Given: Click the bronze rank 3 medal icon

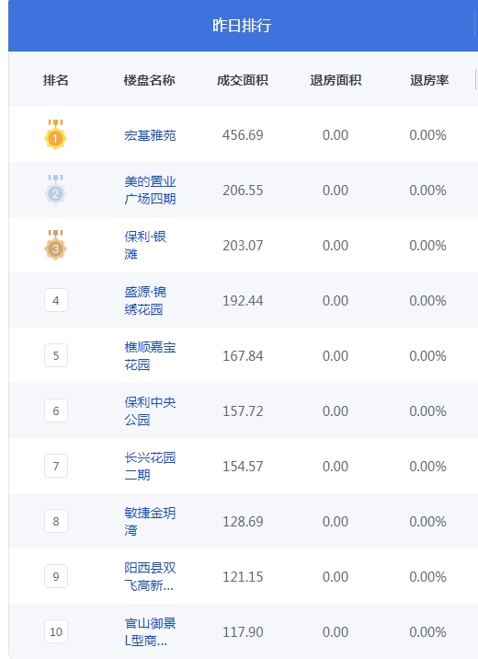Looking at the screenshot, I should coord(55,245).
